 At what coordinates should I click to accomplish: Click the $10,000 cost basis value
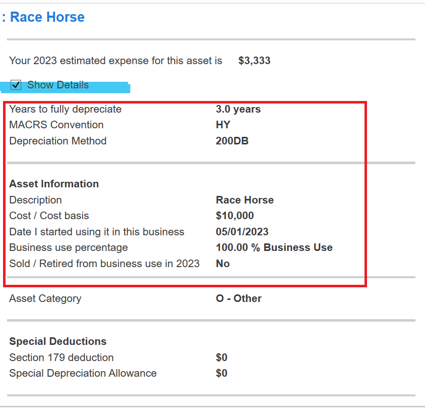(235, 216)
